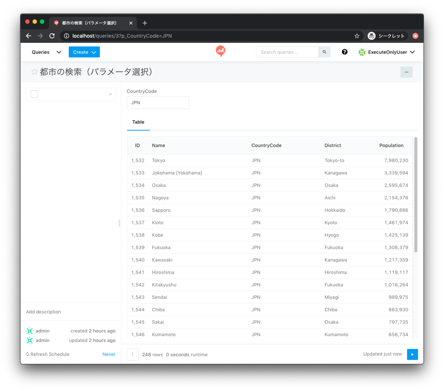Click the Kioto name cell

point(158,223)
